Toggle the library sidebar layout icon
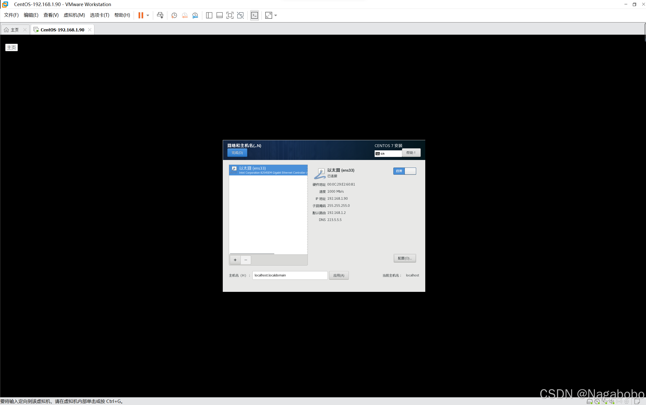 209,15
